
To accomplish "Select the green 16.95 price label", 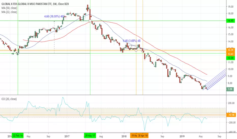I will click(x=230, y=21).
